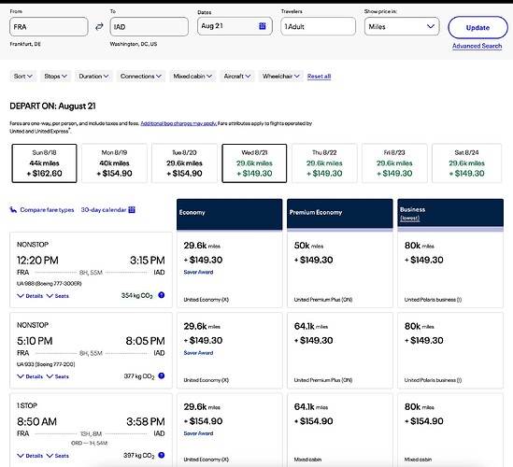
Task: Click Reset all filters link
Action: (x=319, y=77)
